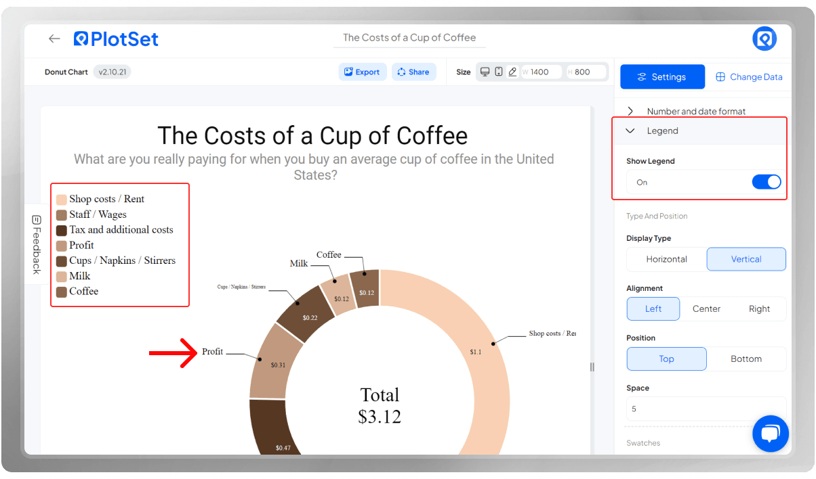Set display type to Horizontal

[666, 259]
